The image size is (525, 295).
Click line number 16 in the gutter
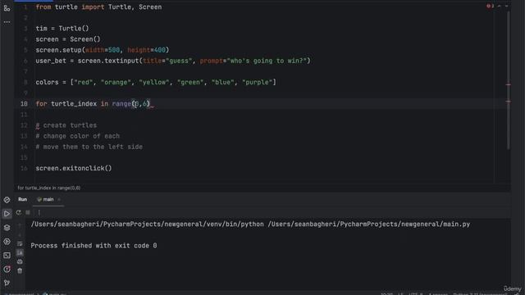coord(24,168)
